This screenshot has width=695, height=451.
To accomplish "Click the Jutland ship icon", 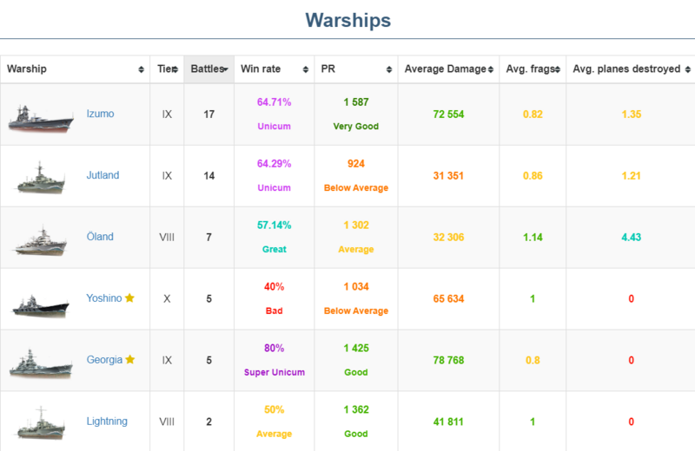I will coord(40,177).
